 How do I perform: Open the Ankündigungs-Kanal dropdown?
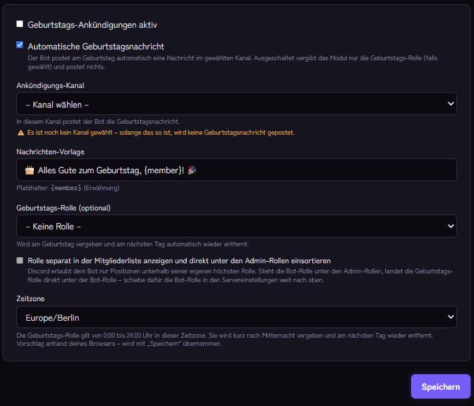236,104
